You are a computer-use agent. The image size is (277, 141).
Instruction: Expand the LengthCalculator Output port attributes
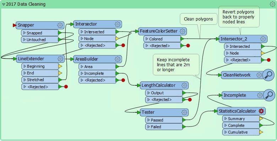point(148,93)
